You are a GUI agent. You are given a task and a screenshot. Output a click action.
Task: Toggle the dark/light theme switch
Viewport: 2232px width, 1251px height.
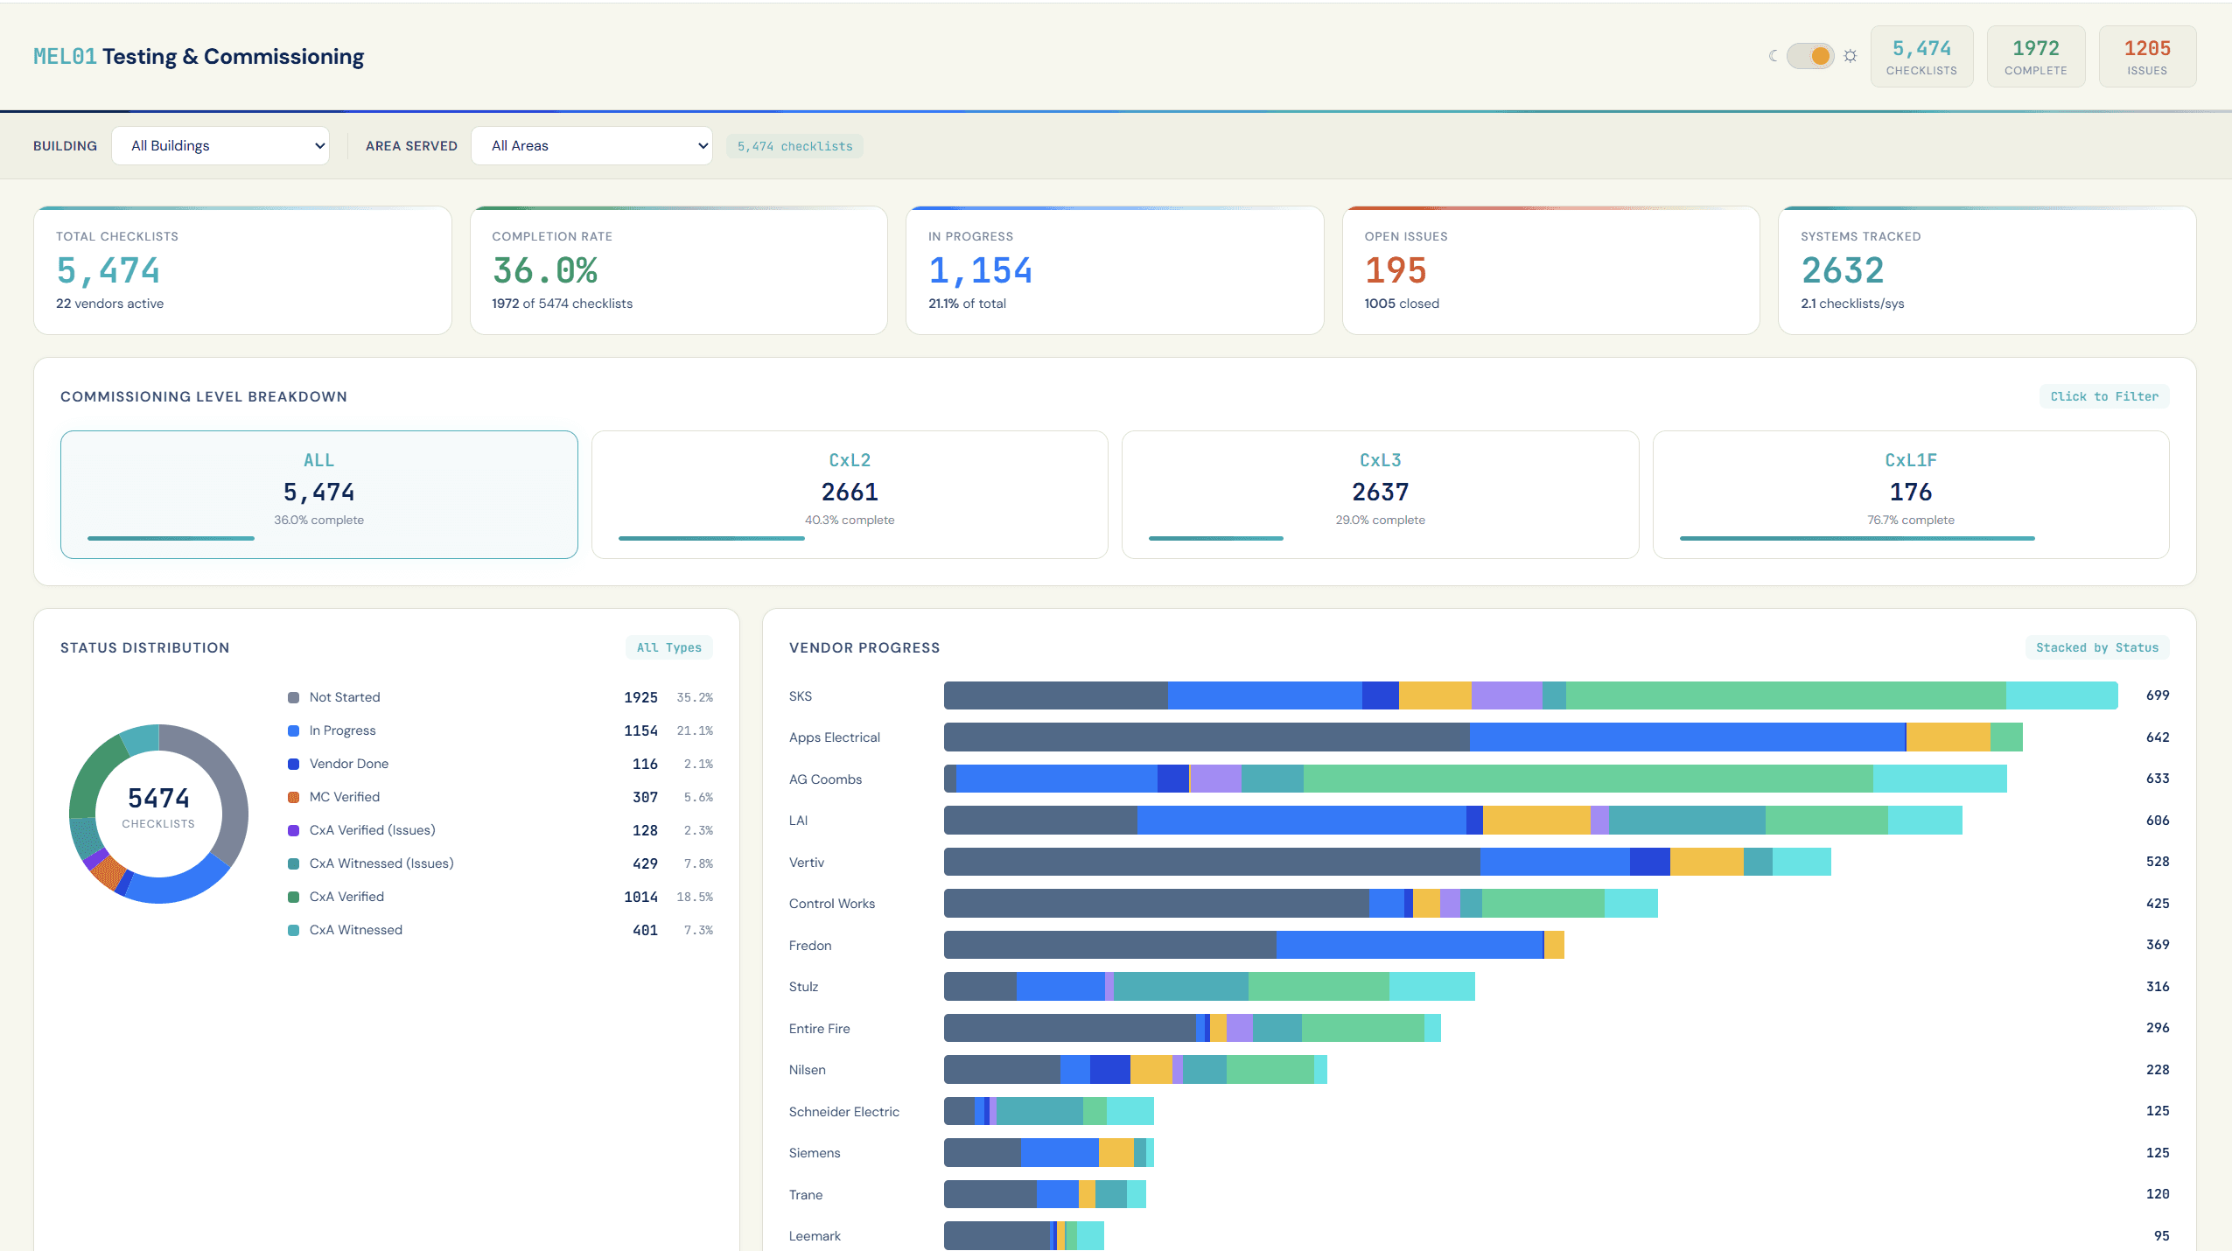pos(1810,56)
